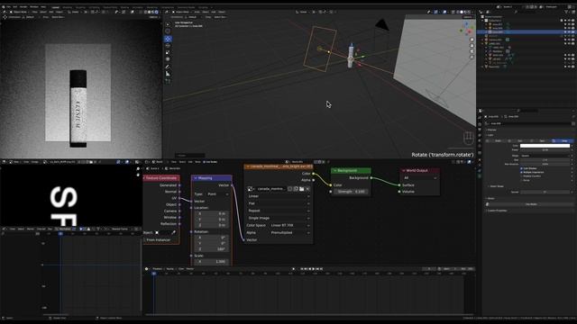The height and width of the screenshot is (324, 577).
Task: Click the Background node Strength field
Action: point(350,192)
